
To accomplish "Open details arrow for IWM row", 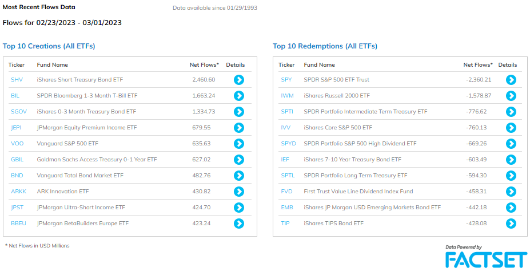I will pos(511,96).
